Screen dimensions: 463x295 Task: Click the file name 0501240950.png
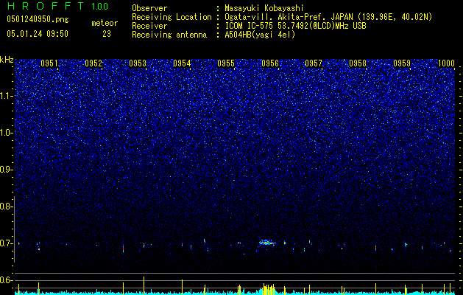(x=38, y=20)
